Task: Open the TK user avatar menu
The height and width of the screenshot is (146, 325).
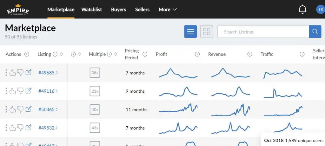Action: click(321, 9)
